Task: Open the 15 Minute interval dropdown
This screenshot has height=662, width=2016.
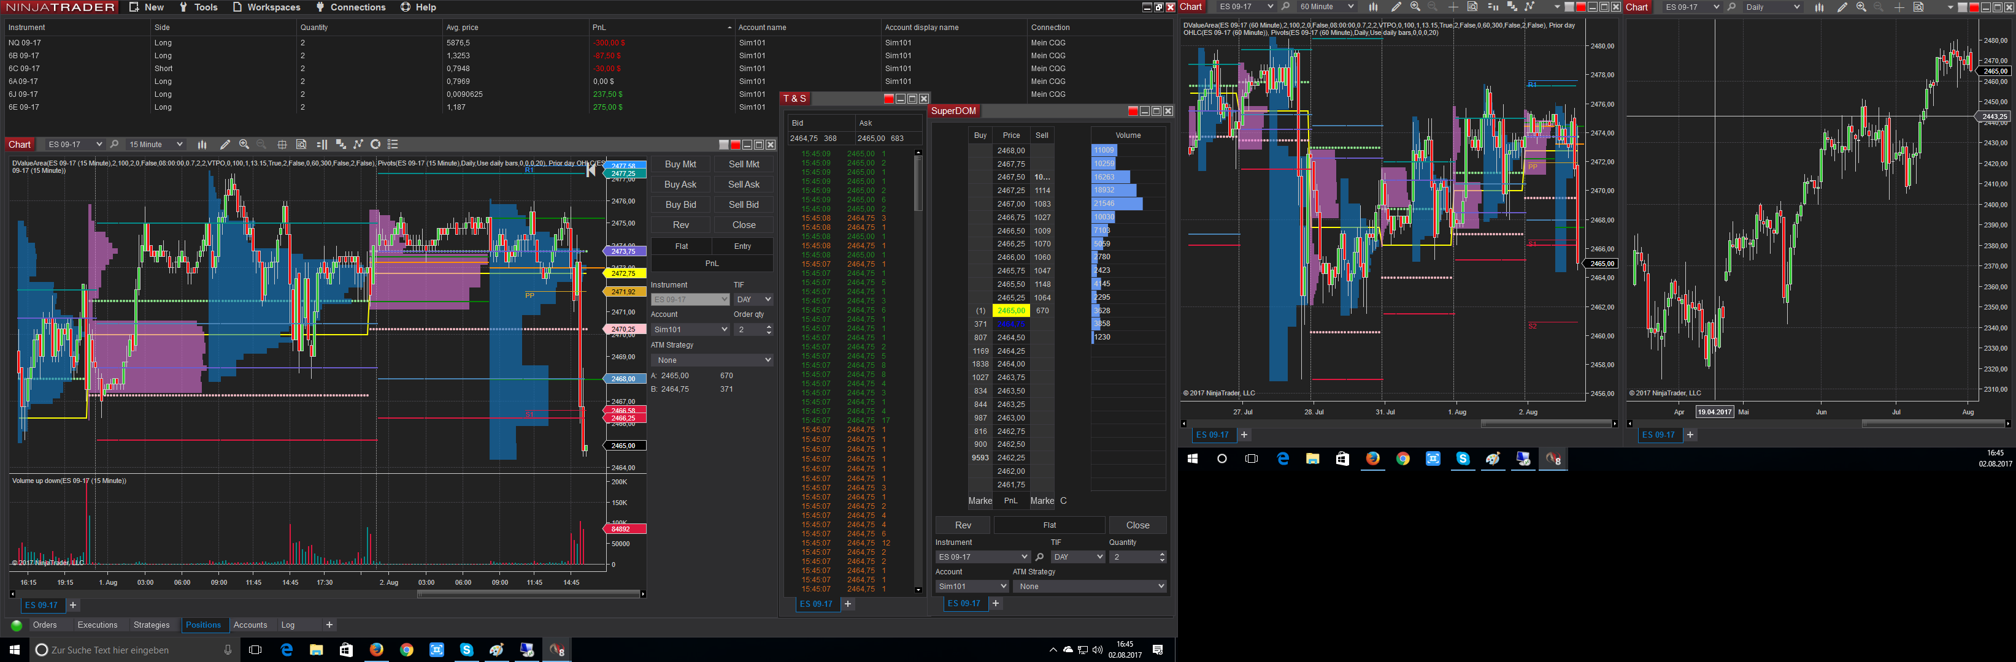Action: 155,144
